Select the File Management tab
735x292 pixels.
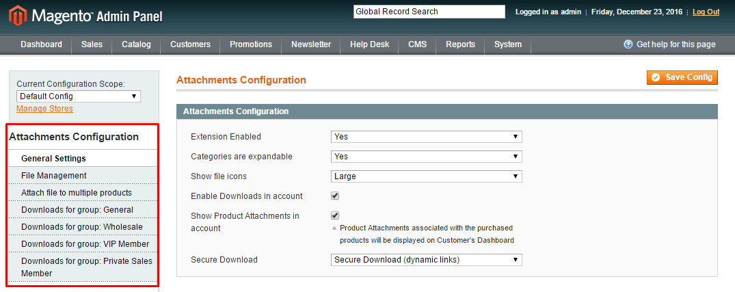pos(83,175)
